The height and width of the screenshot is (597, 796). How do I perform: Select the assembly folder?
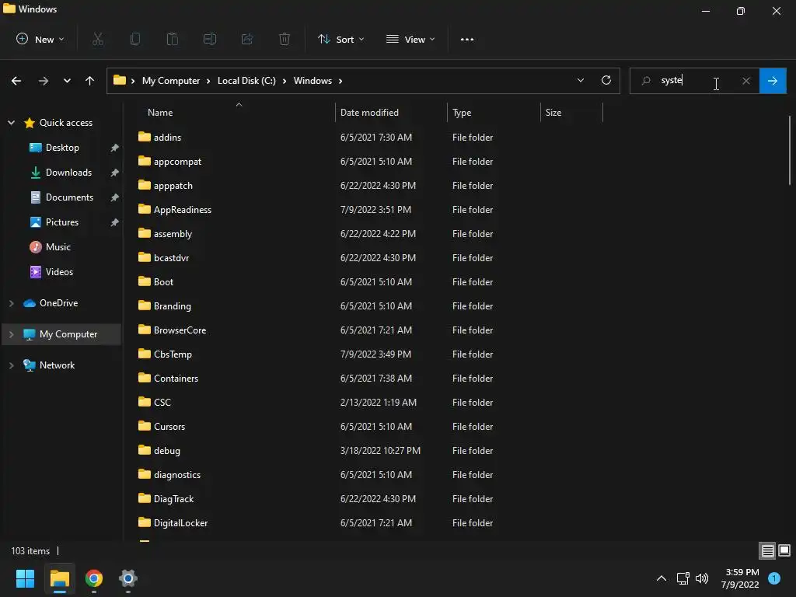tap(173, 233)
